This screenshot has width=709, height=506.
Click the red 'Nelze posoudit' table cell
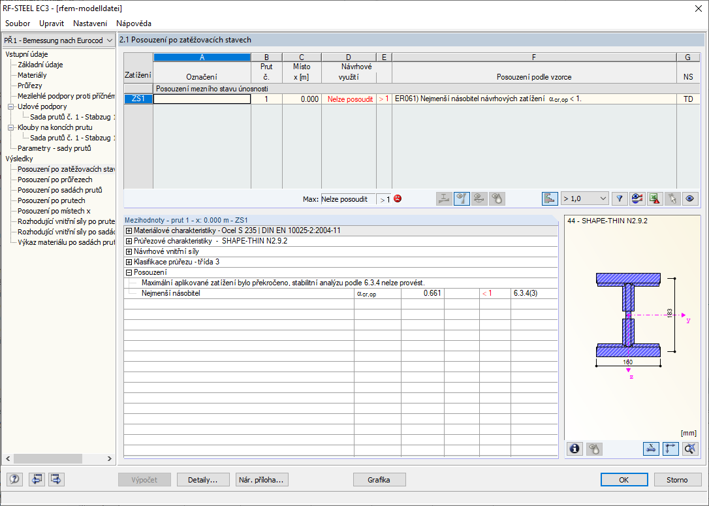point(349,99)
